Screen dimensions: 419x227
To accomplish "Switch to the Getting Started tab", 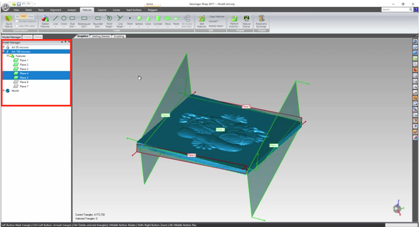I will tap(101, 36).
